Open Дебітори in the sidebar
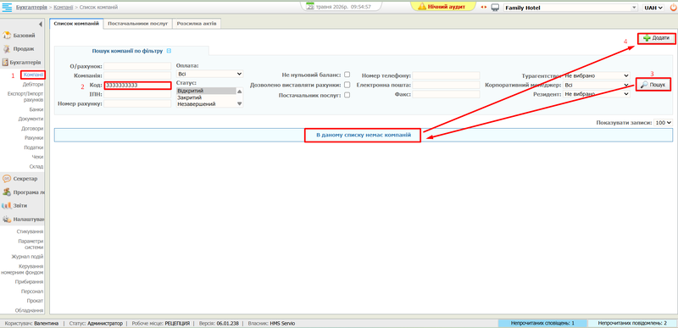The image size is (678, 328). pos(33,84)
